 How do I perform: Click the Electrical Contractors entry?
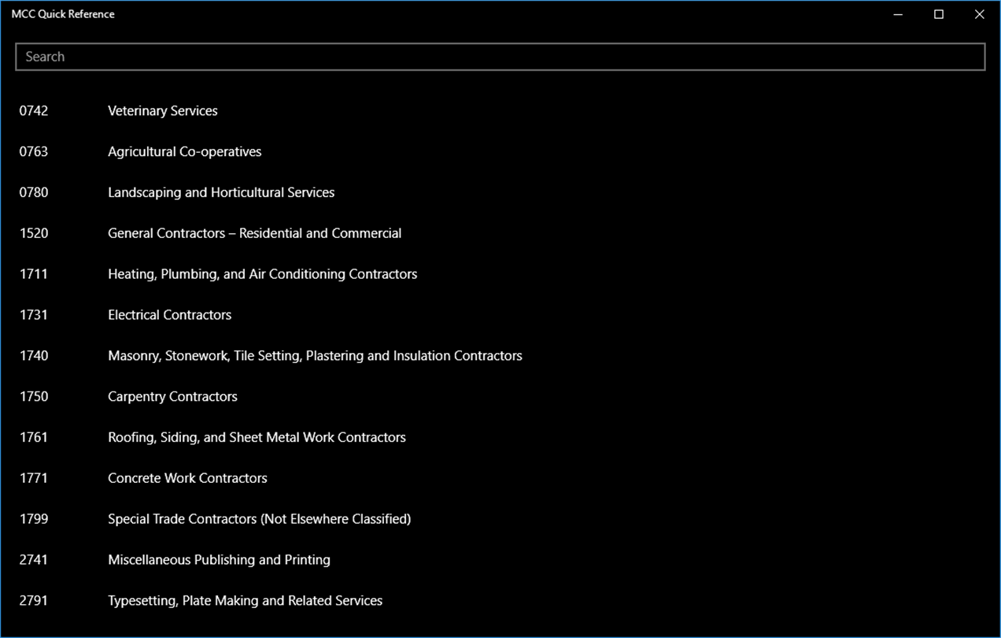pos(169,315)
